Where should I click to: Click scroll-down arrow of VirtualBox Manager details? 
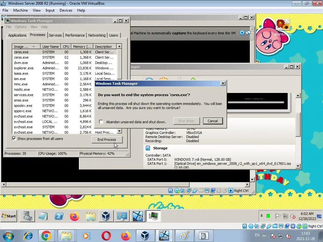click(298, 166)
